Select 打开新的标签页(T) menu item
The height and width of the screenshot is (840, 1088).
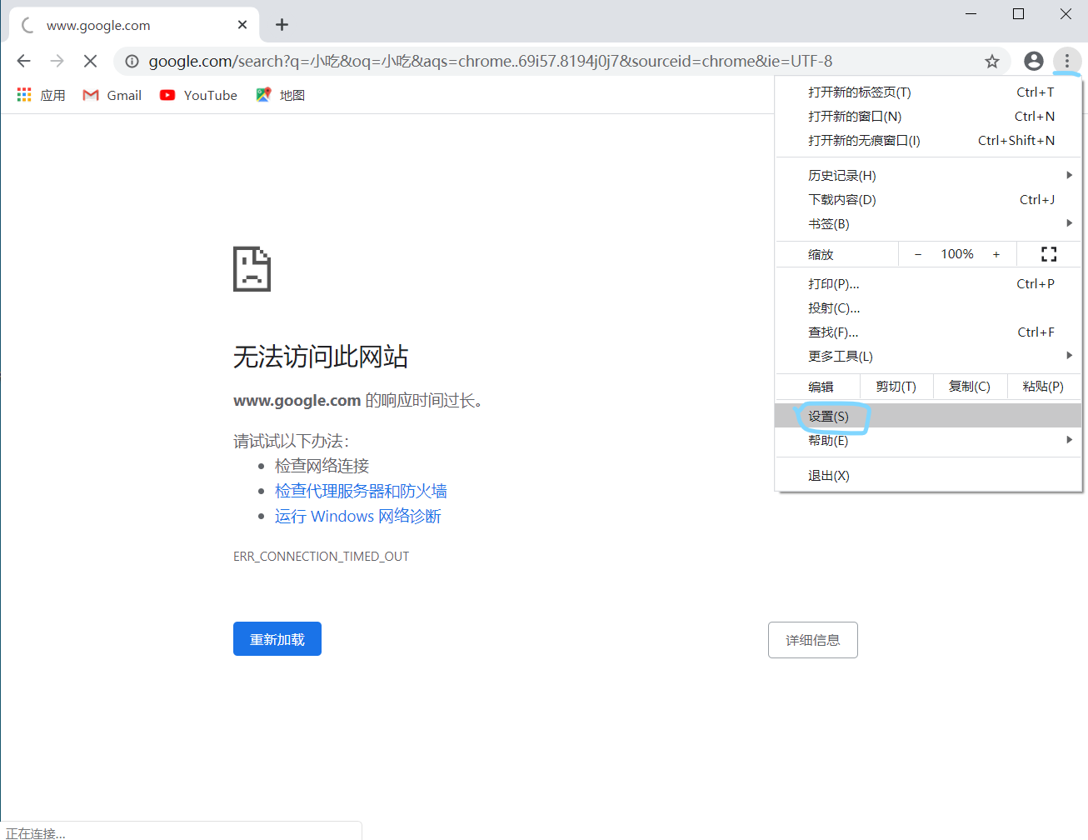(x=928, y=92)
